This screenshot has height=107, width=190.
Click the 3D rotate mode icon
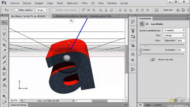coord(178,10)
